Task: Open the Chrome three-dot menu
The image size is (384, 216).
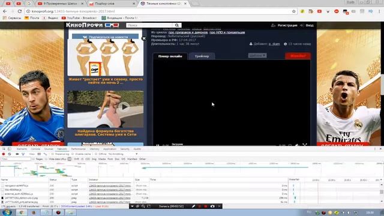Action: click(x=379, y=11)
